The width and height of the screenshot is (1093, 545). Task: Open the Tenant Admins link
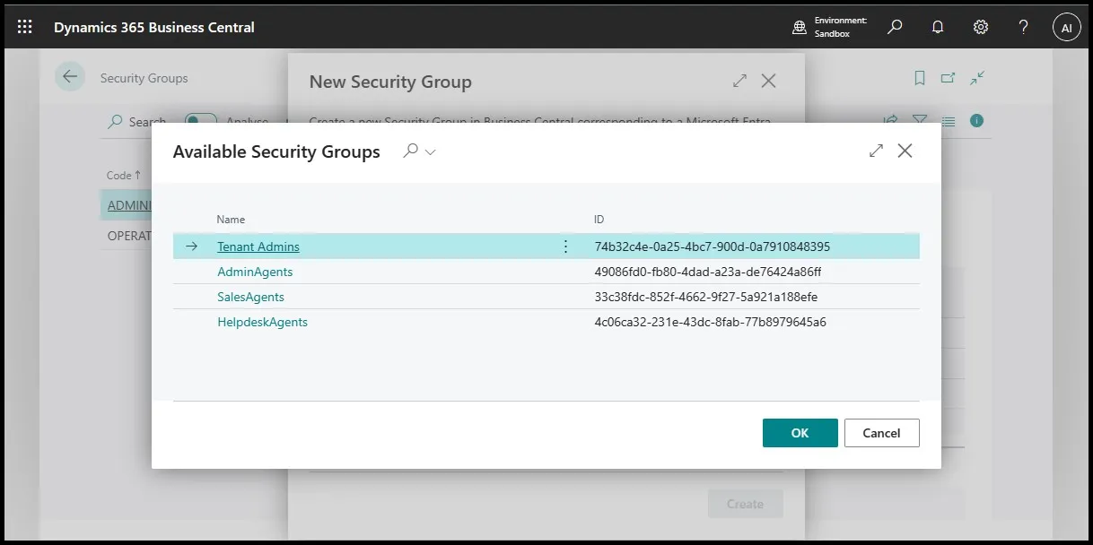tap(258, 247)
